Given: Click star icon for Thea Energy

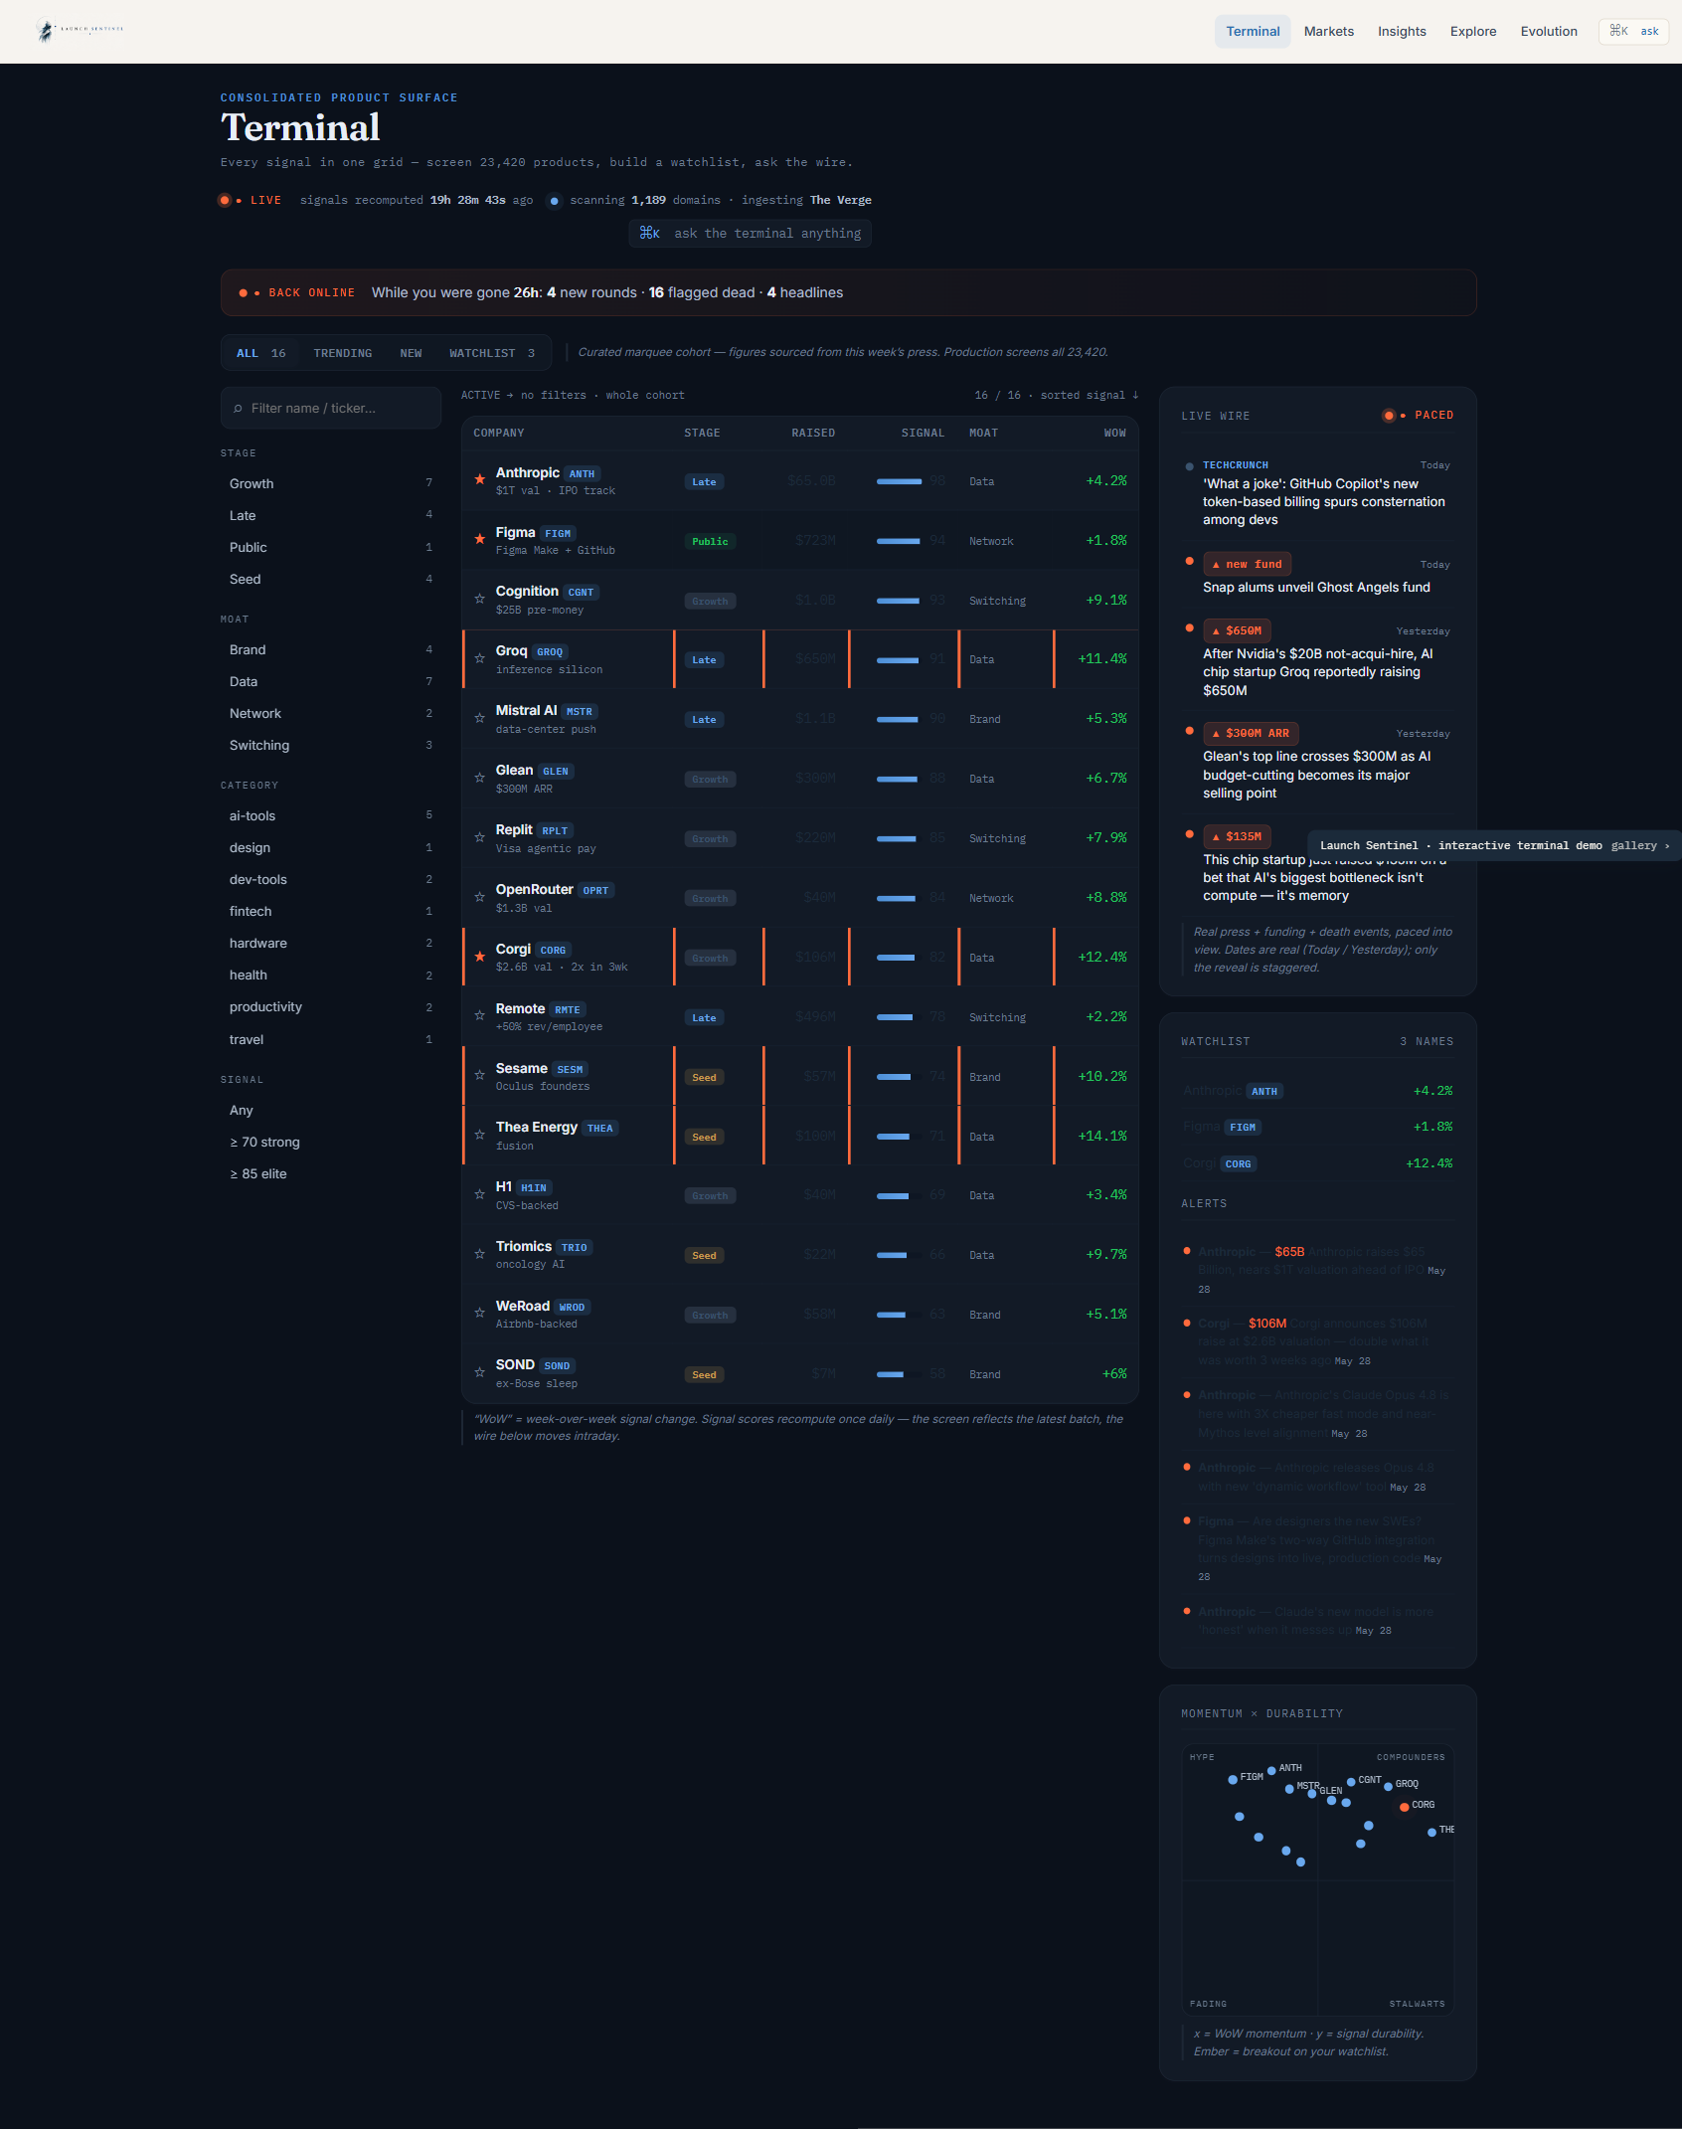Looking at the screenshot, I should click(x=479, y=1135).
